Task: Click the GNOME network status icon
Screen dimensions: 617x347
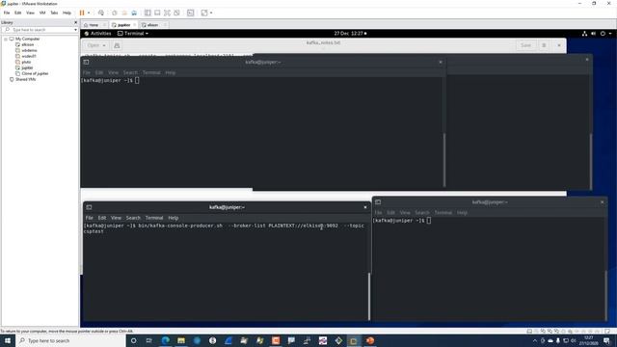Action: 584,34
